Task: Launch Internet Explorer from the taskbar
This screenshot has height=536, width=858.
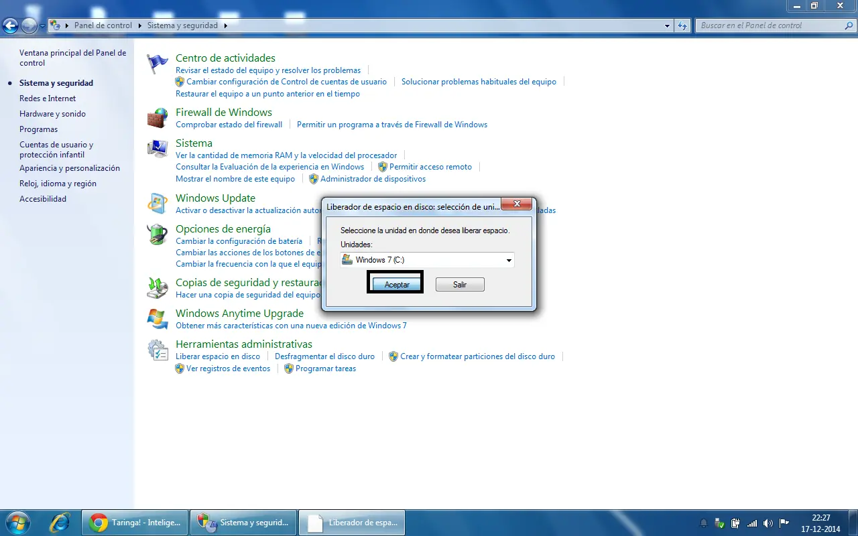Action: coord(61,522)
